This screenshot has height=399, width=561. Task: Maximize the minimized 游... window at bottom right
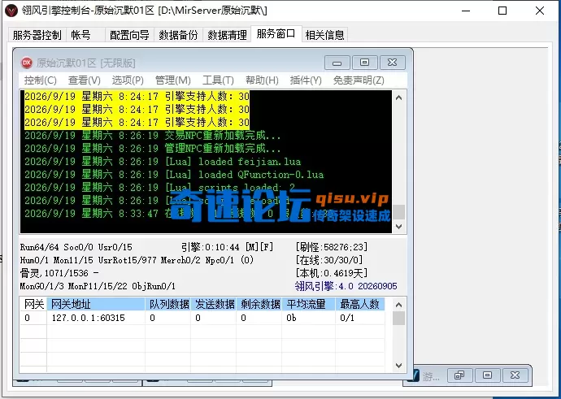pos(487,375)
